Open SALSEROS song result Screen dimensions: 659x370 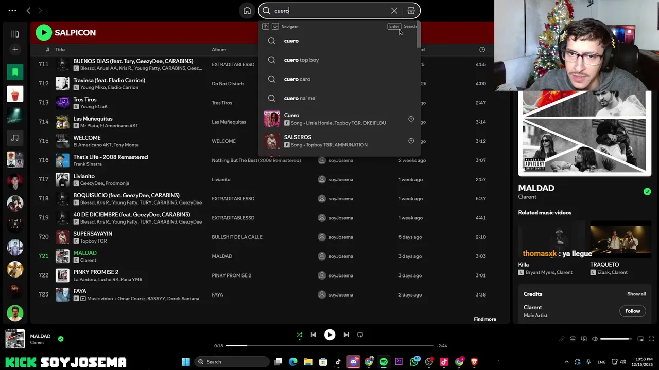coord(339,141)
